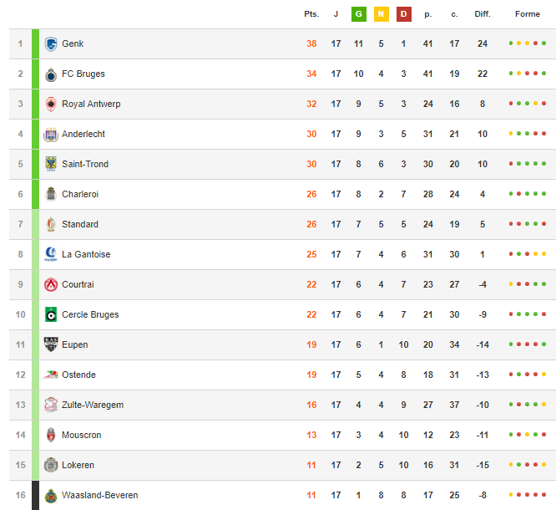Click the Genk club crest icon

point(51,44)
